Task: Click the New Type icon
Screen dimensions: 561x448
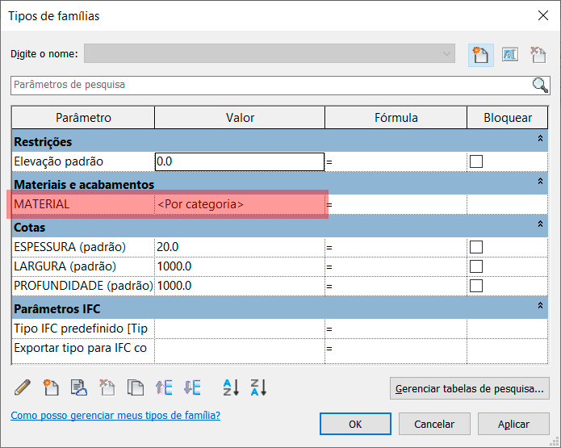Action: pyautogui.click(x=481, y=54)
